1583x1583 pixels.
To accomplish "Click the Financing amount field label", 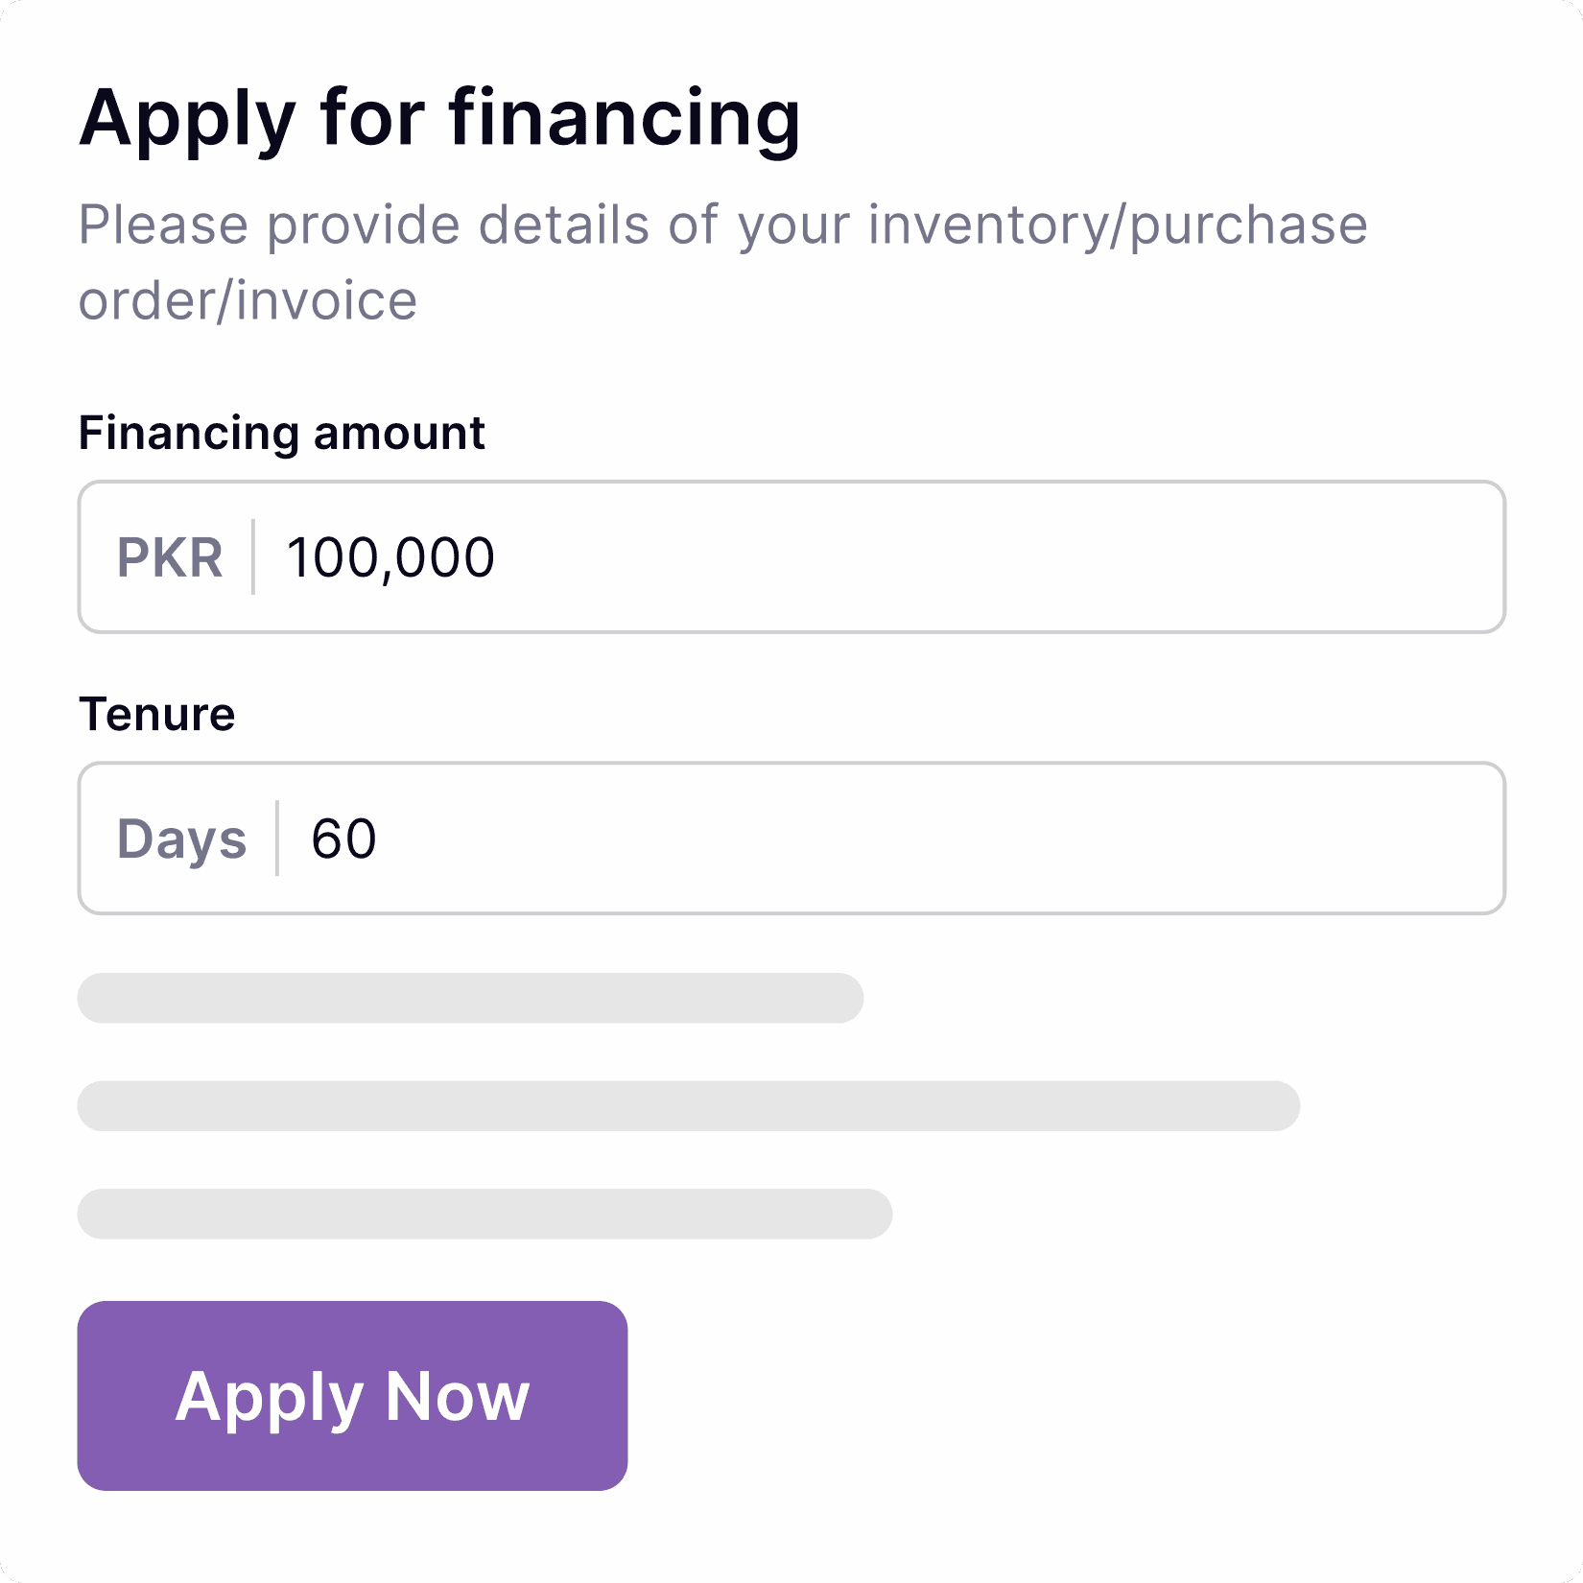I will (283, 432).
